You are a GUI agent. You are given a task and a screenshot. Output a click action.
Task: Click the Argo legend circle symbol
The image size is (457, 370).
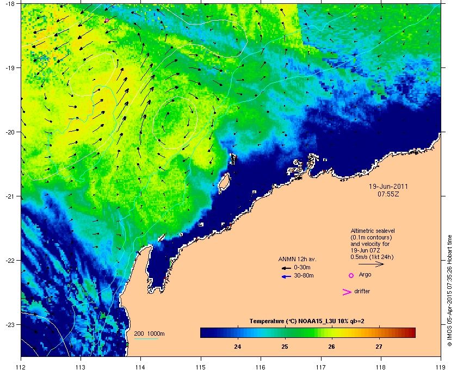point(351,275)
